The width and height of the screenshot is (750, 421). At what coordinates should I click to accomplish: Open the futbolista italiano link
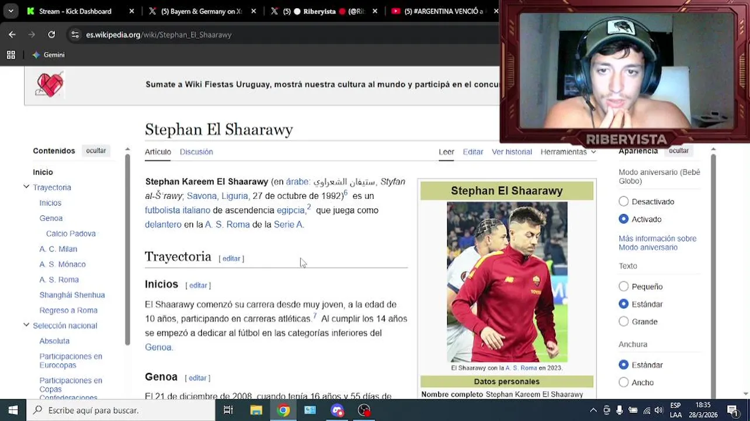click(178, 210)
